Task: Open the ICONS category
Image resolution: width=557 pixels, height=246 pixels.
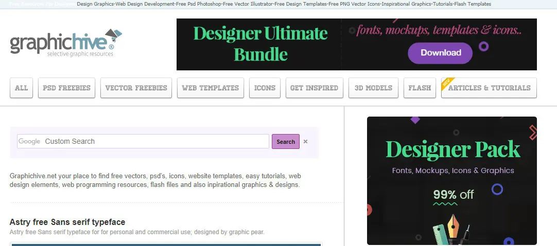Action: tap(265, 88)
